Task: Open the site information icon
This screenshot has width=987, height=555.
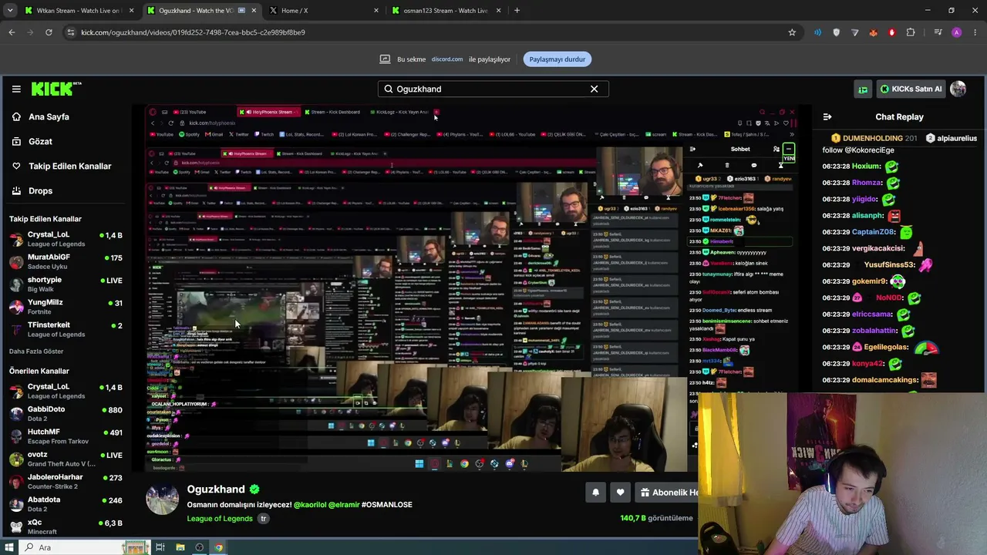Action: (71, 32)
